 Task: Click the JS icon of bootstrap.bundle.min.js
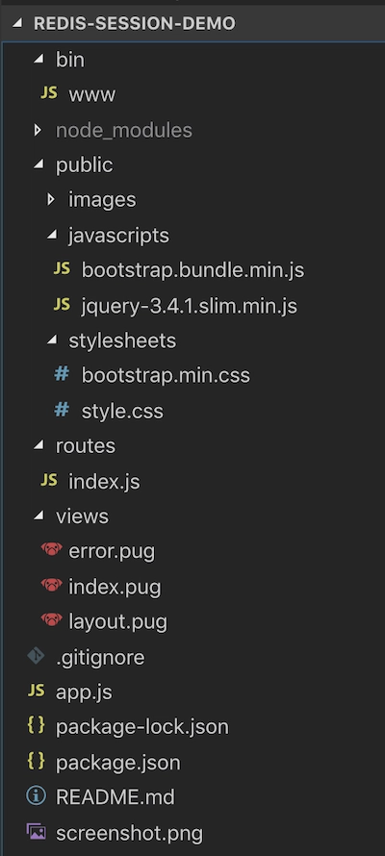tap(62, 268)
